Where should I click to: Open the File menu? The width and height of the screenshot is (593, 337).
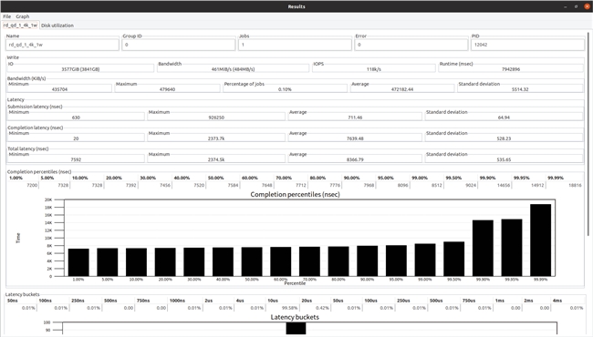click(x=6, y=16)
